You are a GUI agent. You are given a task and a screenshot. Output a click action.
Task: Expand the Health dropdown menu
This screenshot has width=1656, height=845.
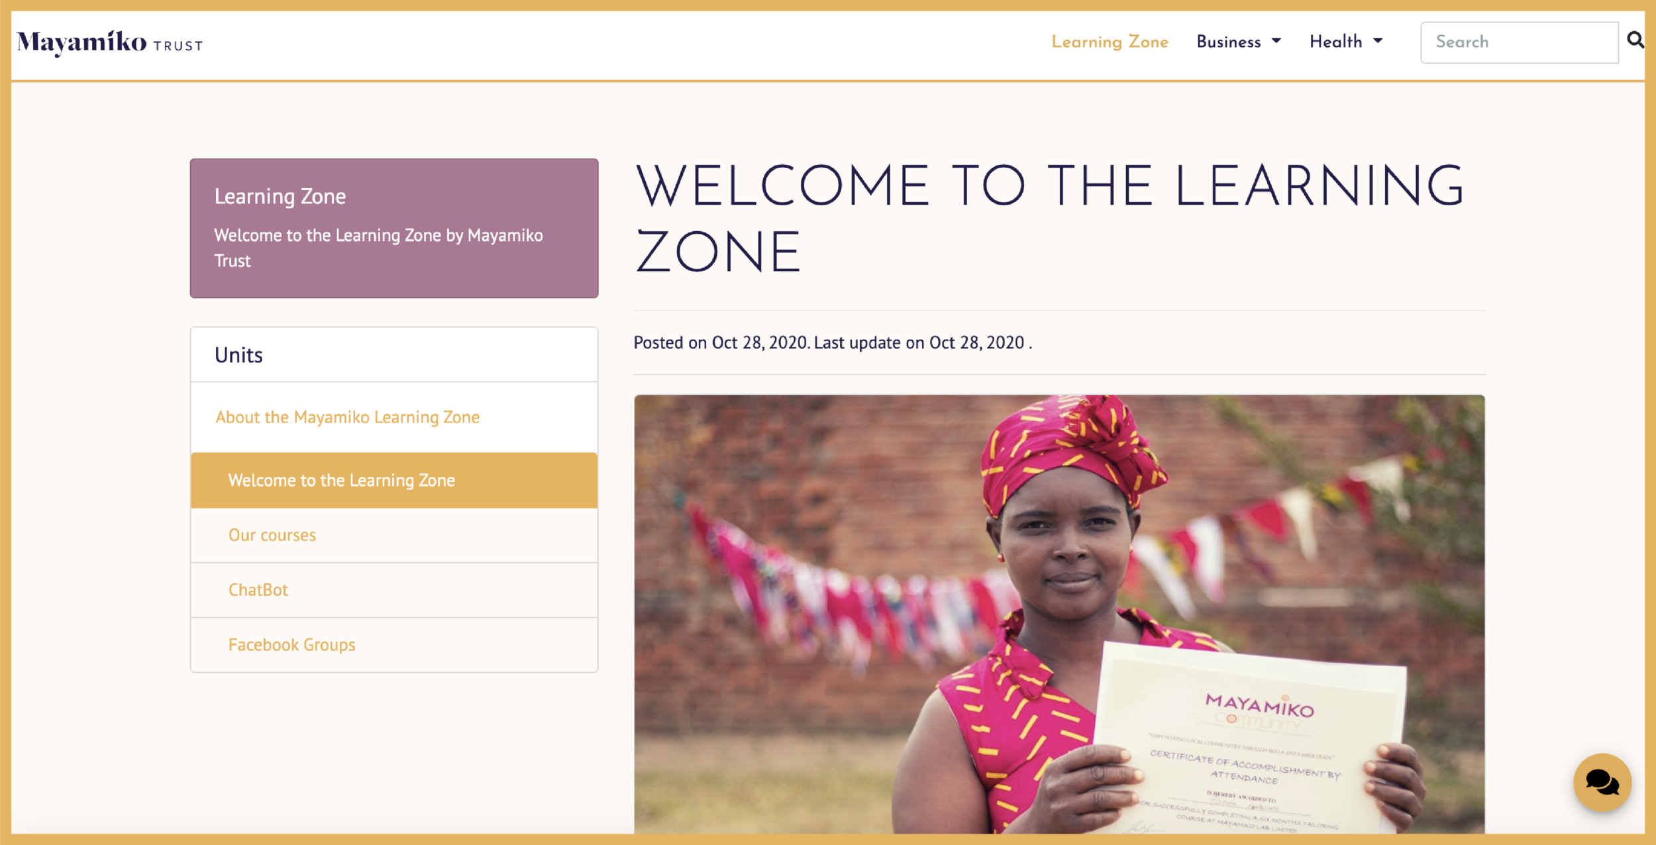1346,42
